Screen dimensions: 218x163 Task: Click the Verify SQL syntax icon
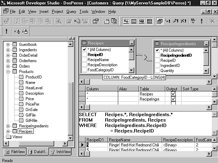(x=193, y=21)
